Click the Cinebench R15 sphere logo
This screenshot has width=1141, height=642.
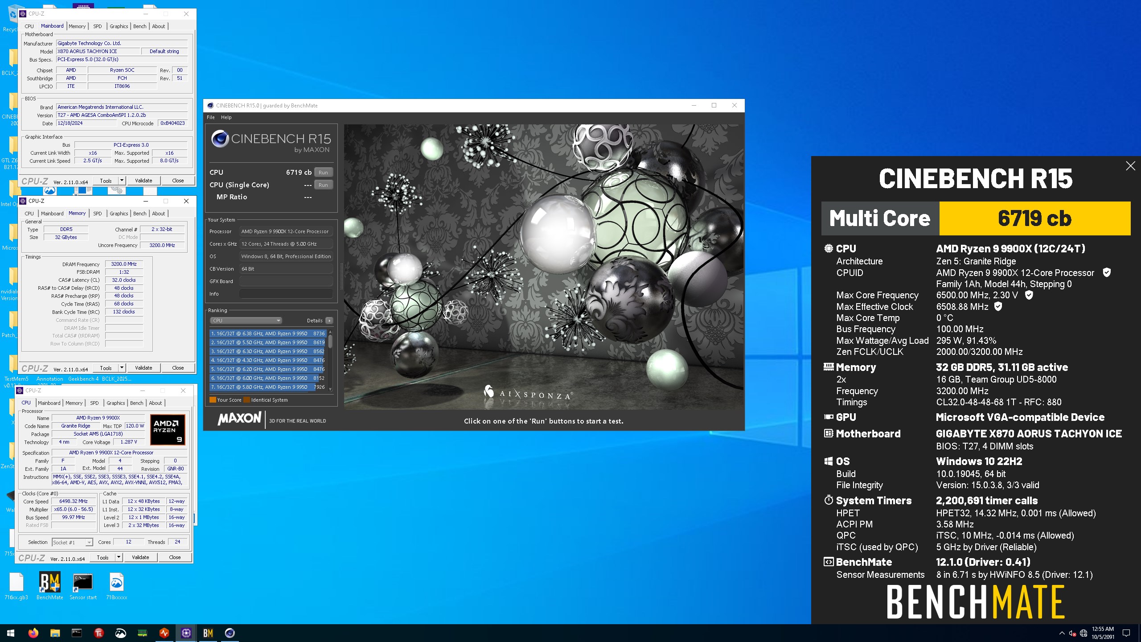(220, 139)
